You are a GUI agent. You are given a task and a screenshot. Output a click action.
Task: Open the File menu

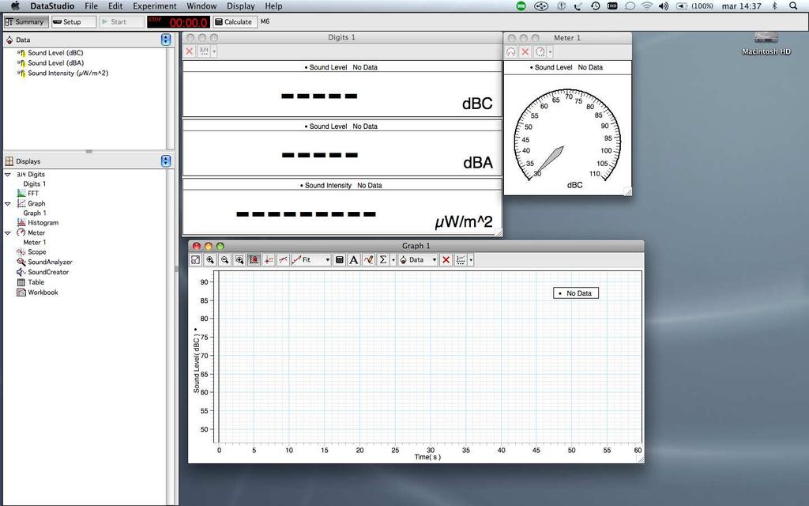92,6
